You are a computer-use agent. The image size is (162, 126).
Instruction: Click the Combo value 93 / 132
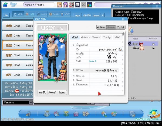[x=112, y=81]
